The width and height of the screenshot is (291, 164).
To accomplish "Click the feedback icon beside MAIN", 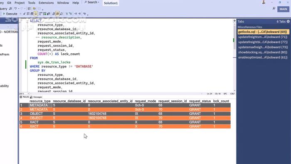I will 274,9.
